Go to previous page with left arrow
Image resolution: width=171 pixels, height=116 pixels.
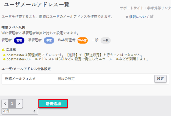click(x=5, y=103)
